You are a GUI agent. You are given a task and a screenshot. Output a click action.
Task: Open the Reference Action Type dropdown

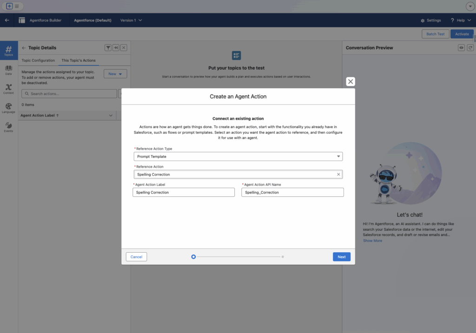(238, 157)
